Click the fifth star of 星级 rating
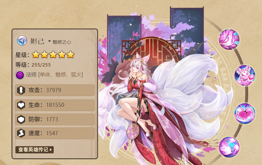The height and width of the screenshot is (165, 262). [x=70, y=55]
